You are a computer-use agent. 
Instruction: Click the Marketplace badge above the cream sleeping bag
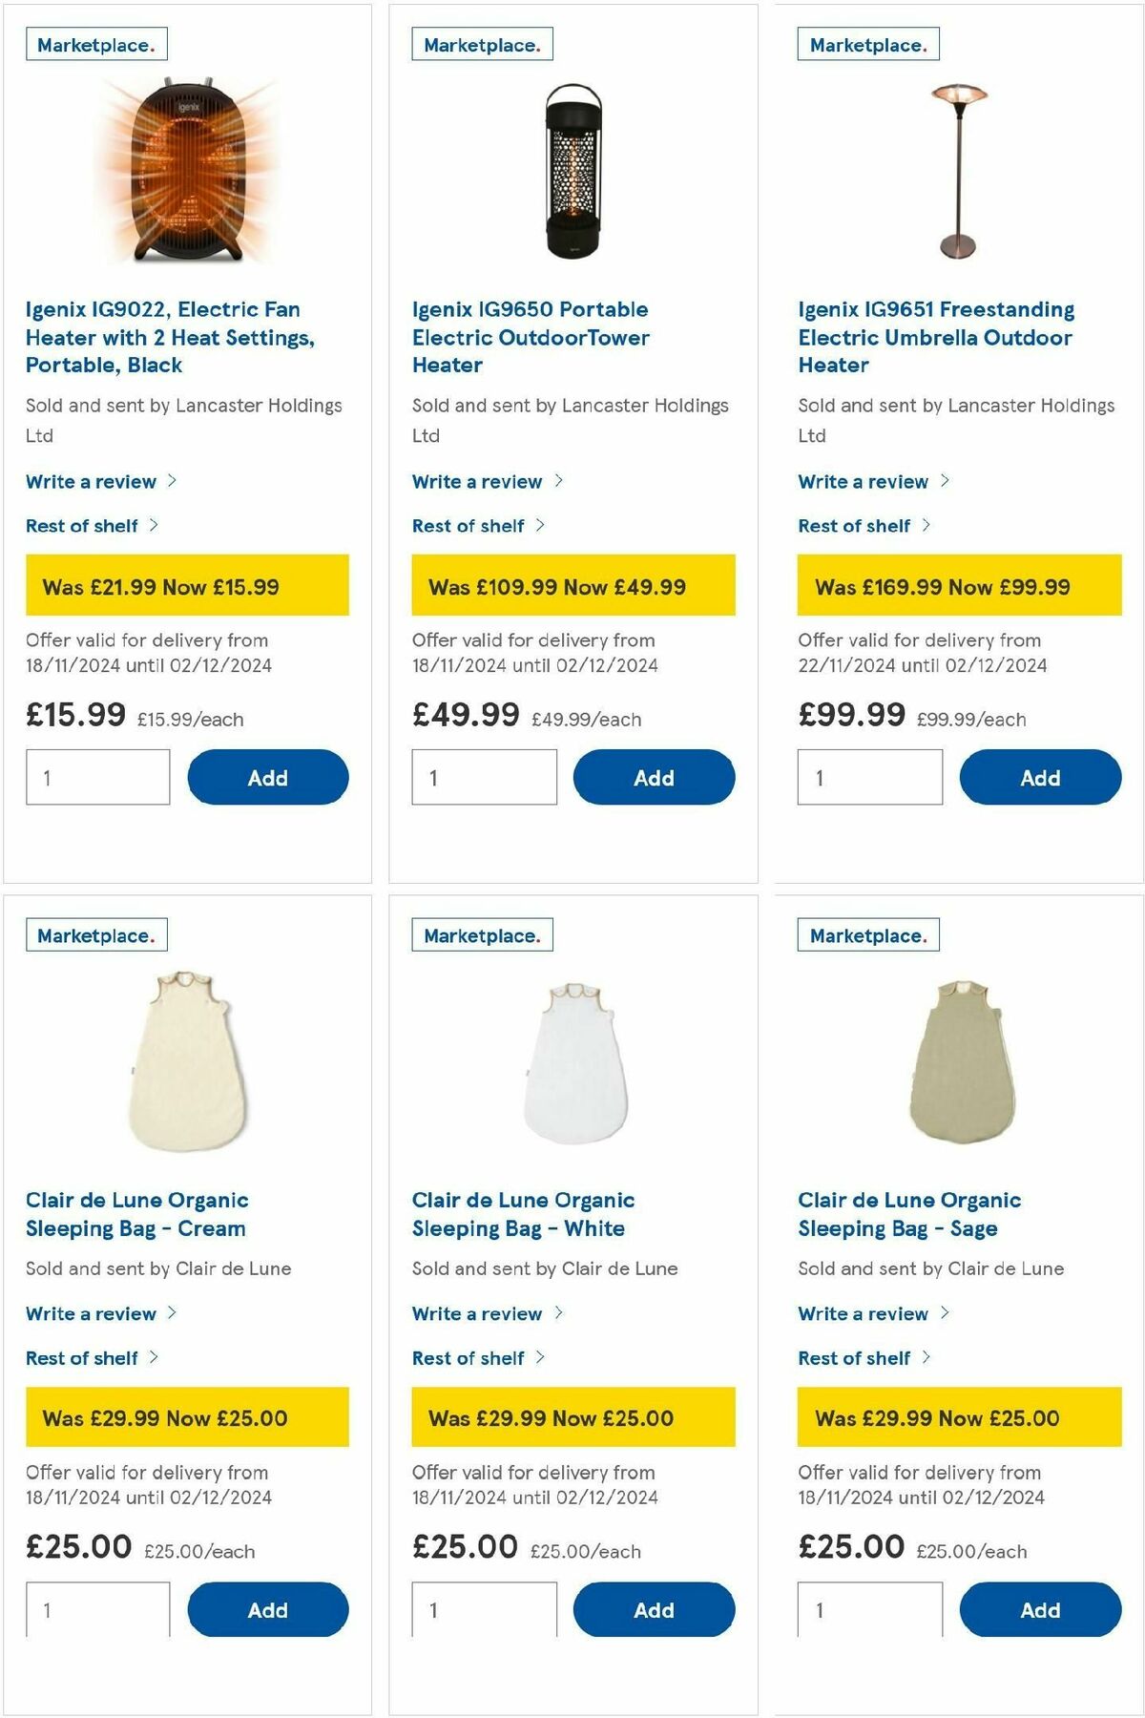coord(94,934)
